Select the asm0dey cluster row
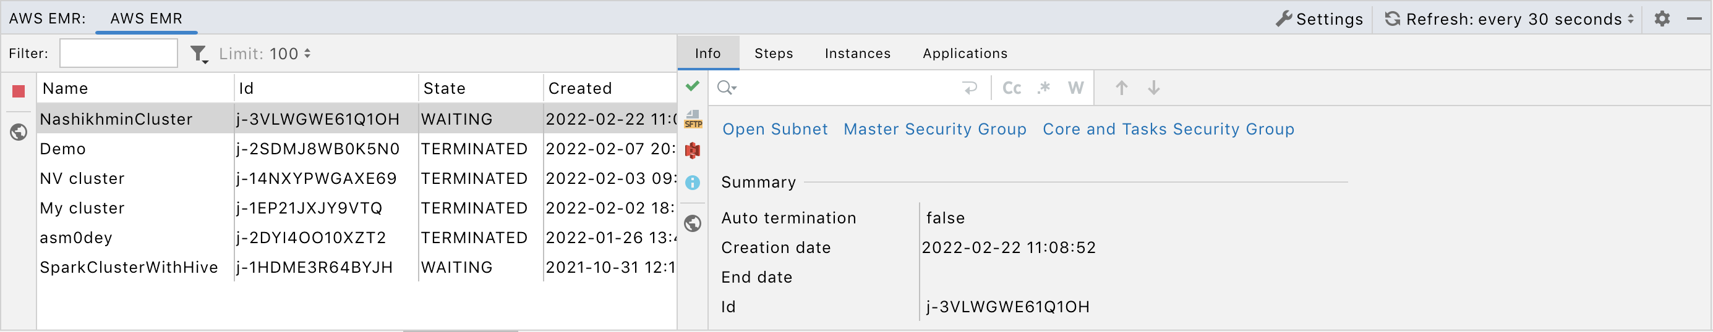This screenshot has height=332, width=1713. (357, 238)
